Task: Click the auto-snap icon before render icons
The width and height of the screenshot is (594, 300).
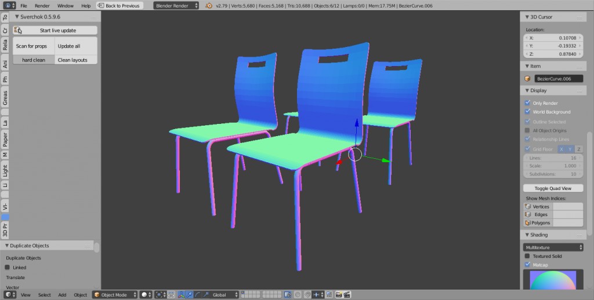Action: tap(329, 295)
